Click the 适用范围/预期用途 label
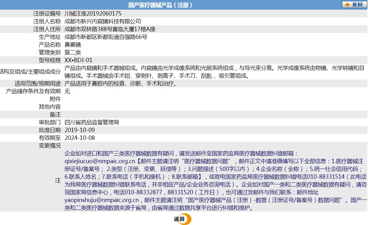The width and height of the screenshot is (368, 225). (x=38, y=83)
